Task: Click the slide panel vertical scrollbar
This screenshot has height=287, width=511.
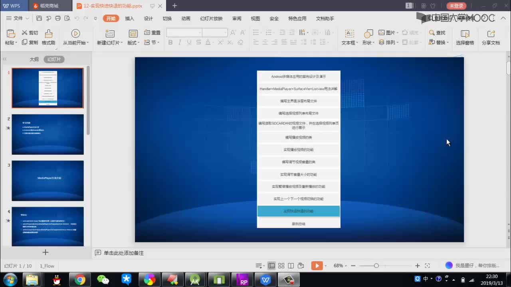Action: pos(88,100)
